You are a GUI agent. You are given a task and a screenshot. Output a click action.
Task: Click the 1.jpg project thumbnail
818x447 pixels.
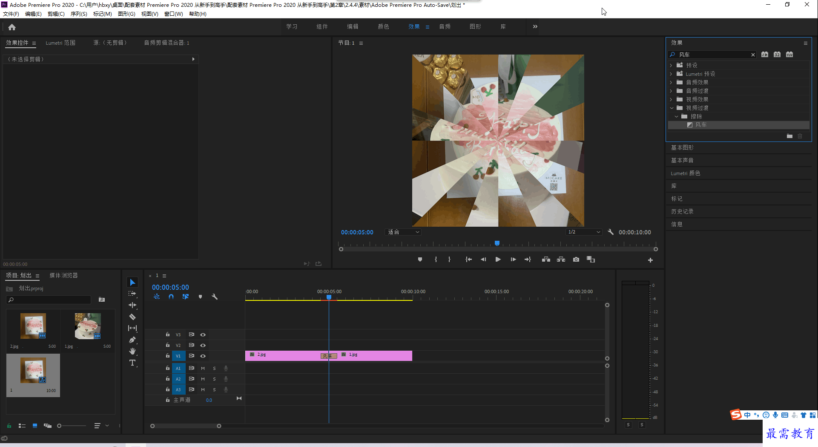(x=88, y=326)
